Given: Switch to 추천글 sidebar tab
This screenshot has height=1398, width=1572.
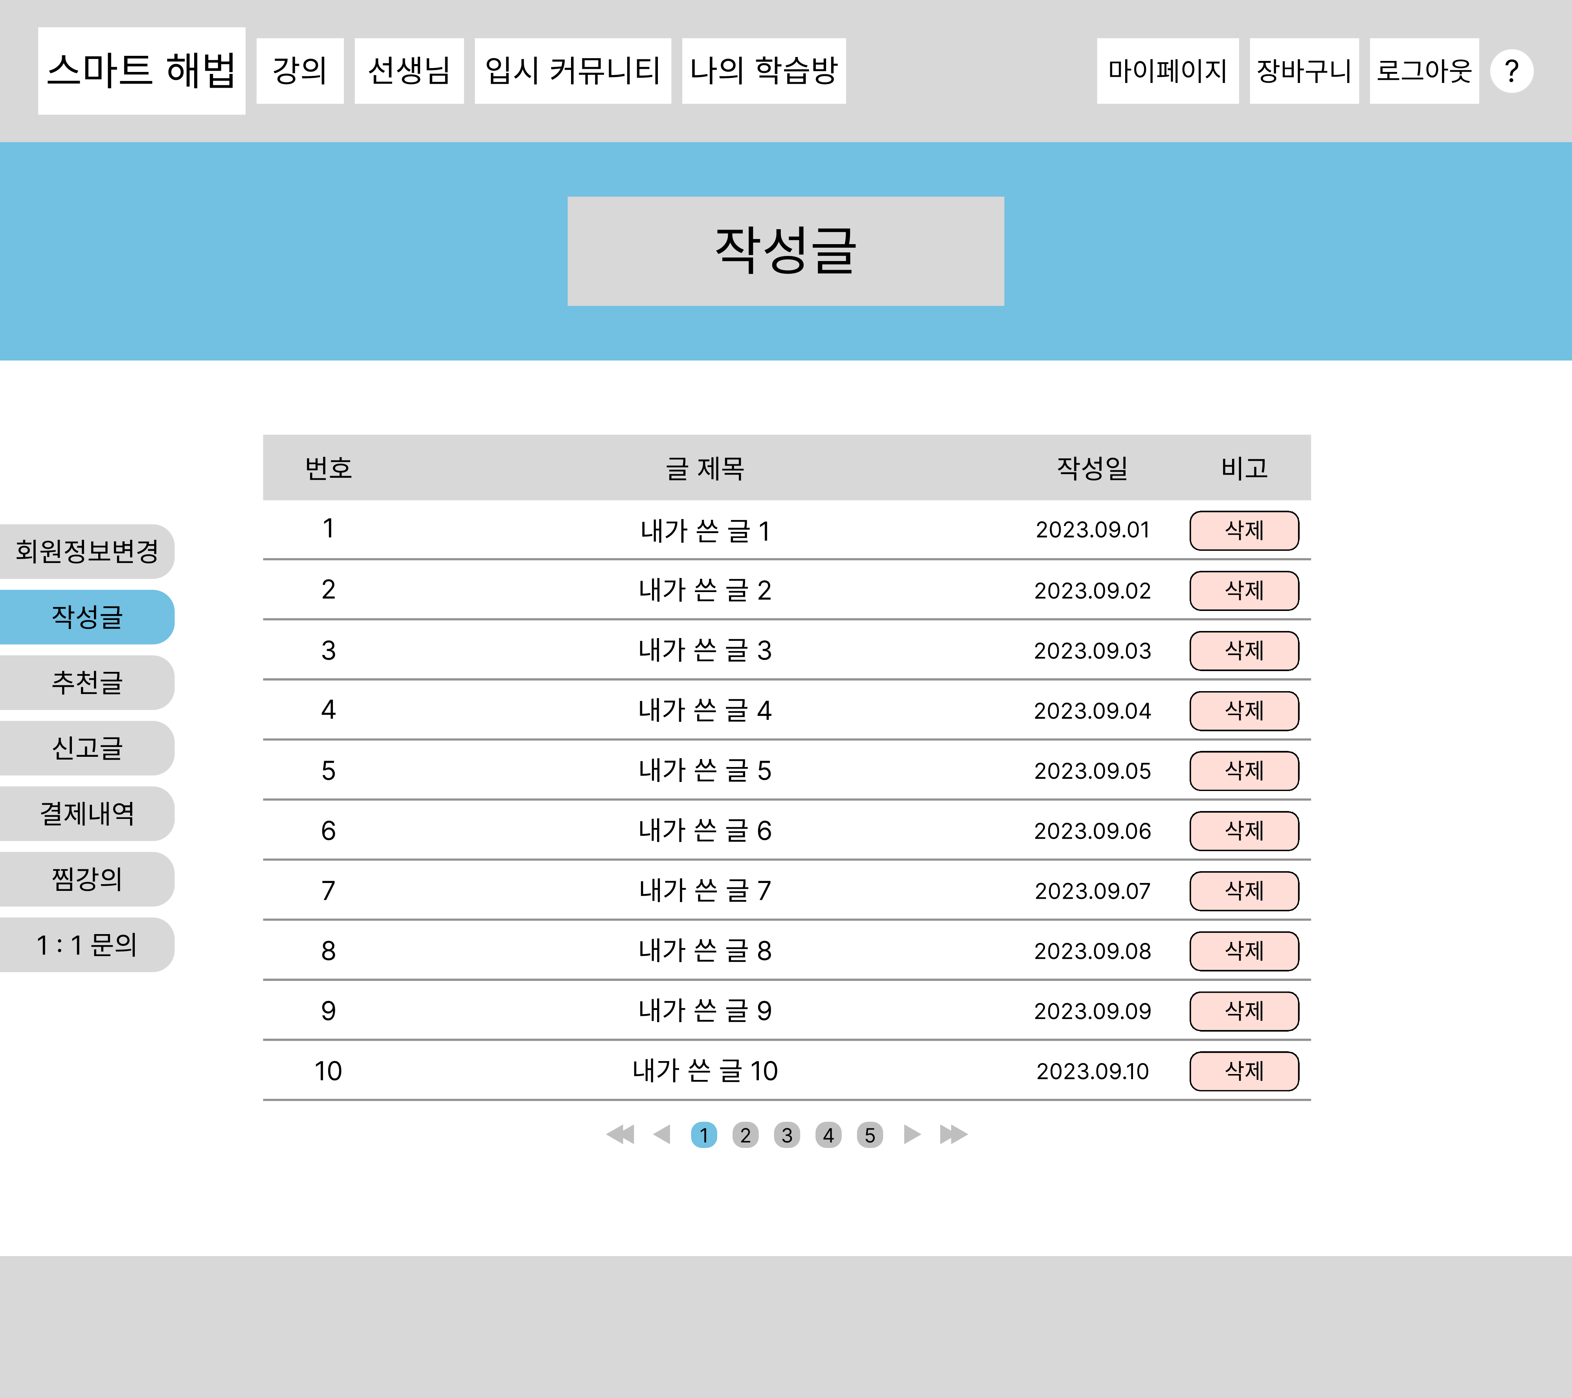Looking at the screenshot, I should point(87,682).
